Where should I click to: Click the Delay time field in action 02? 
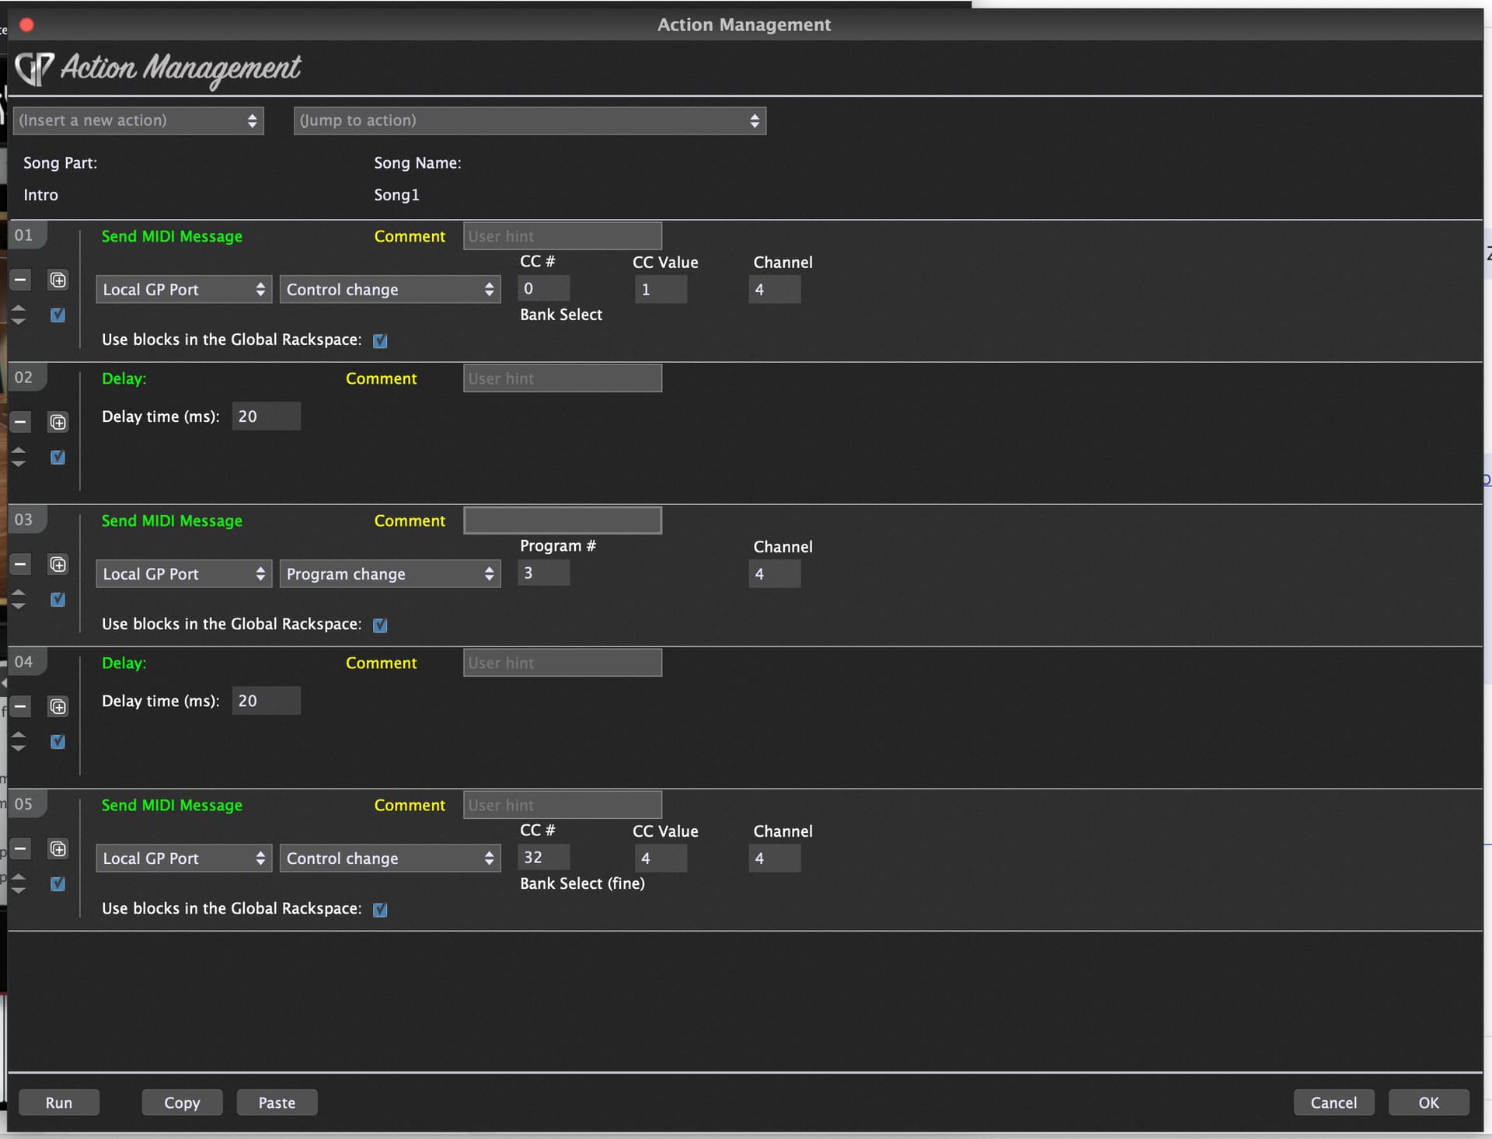[x=266, y=416]
